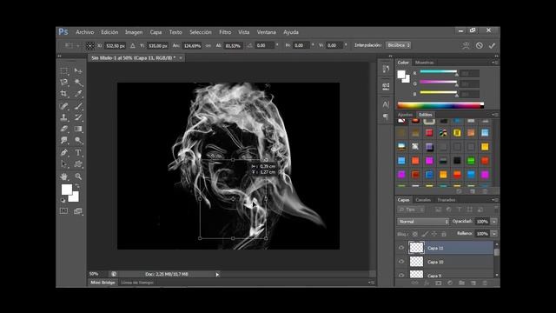Open the Ventana menu
This screenshot has width=556, height=313.
[267, 32]
